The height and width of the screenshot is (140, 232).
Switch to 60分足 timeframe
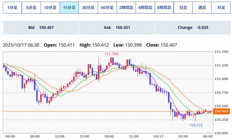pos(107,7)
